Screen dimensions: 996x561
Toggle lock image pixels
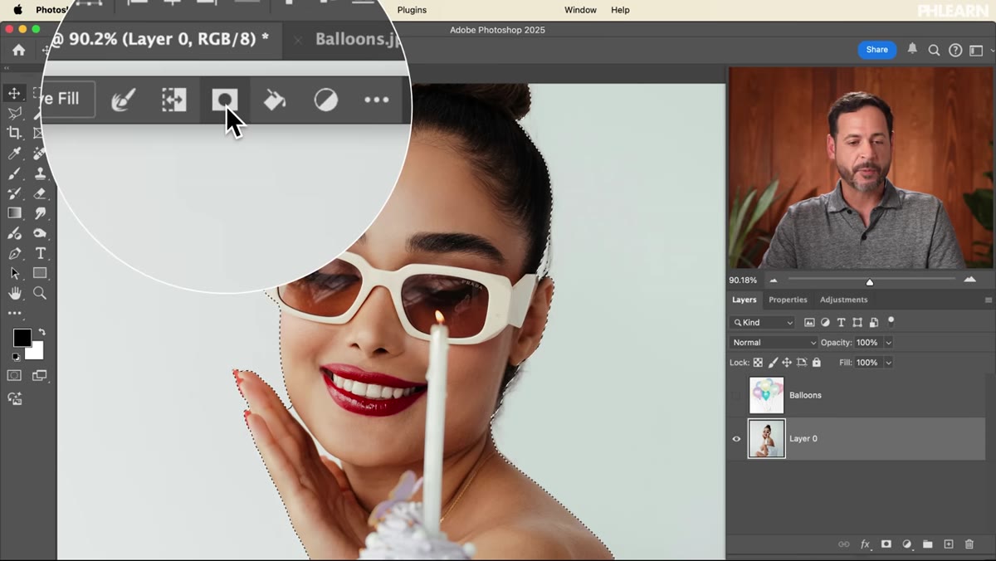[x=773, y=363]
